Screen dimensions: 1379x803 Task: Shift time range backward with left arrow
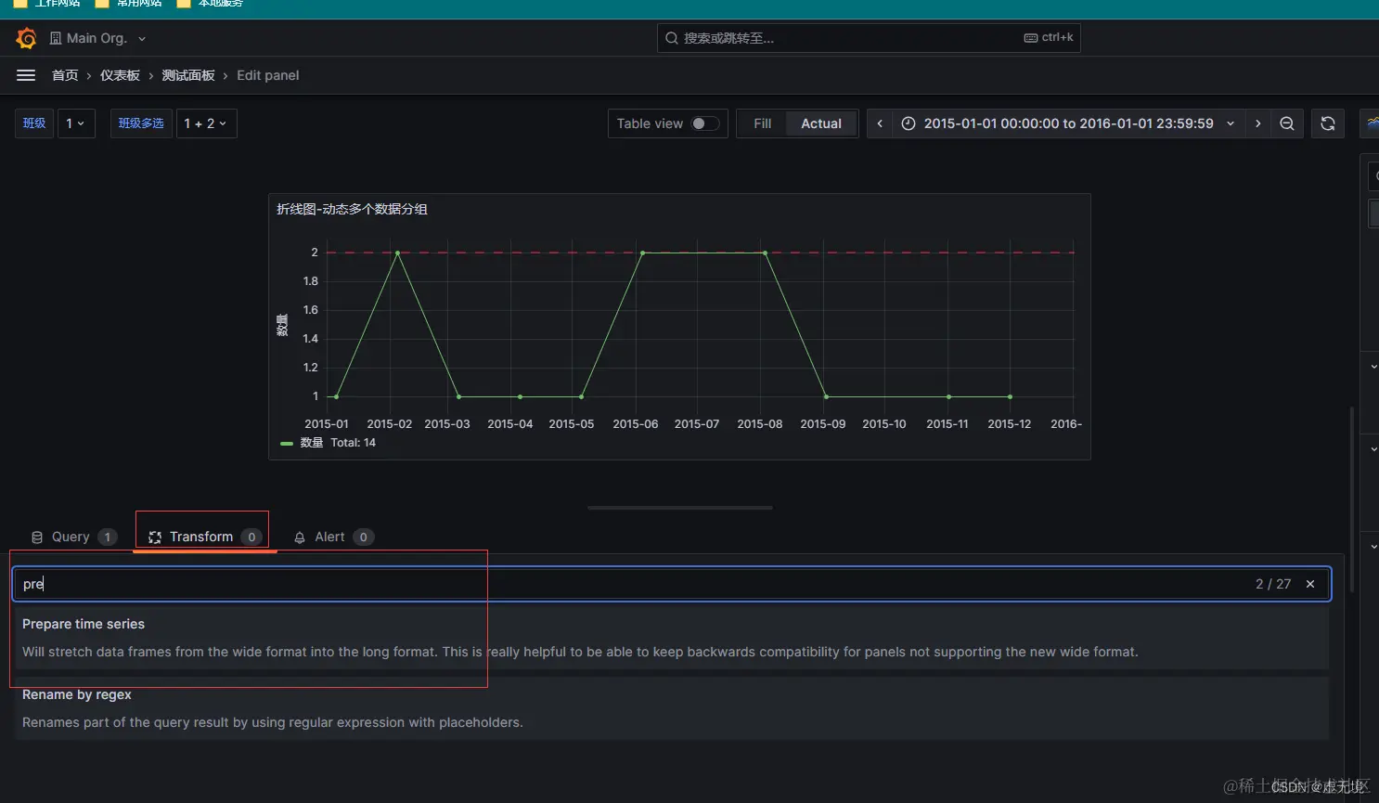tap(880, 123)
